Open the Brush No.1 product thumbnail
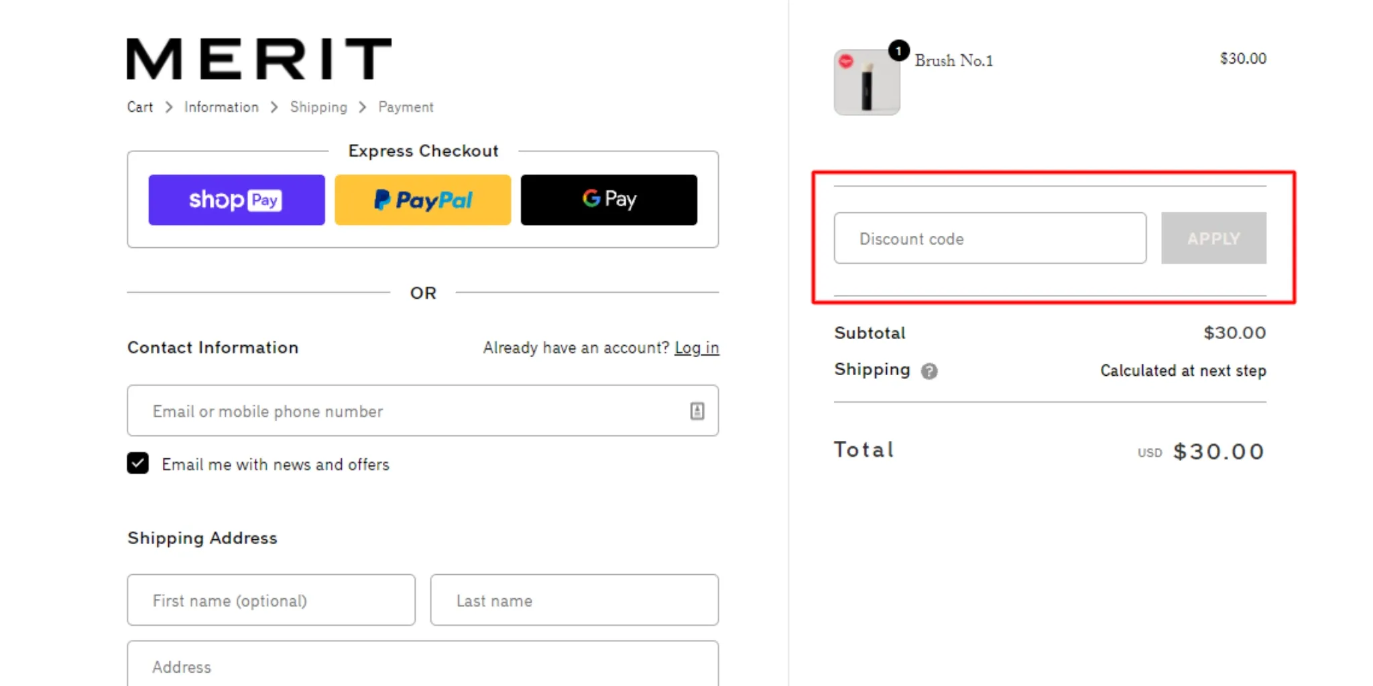This screenshot has width=1373, height=686. point(866,83)
